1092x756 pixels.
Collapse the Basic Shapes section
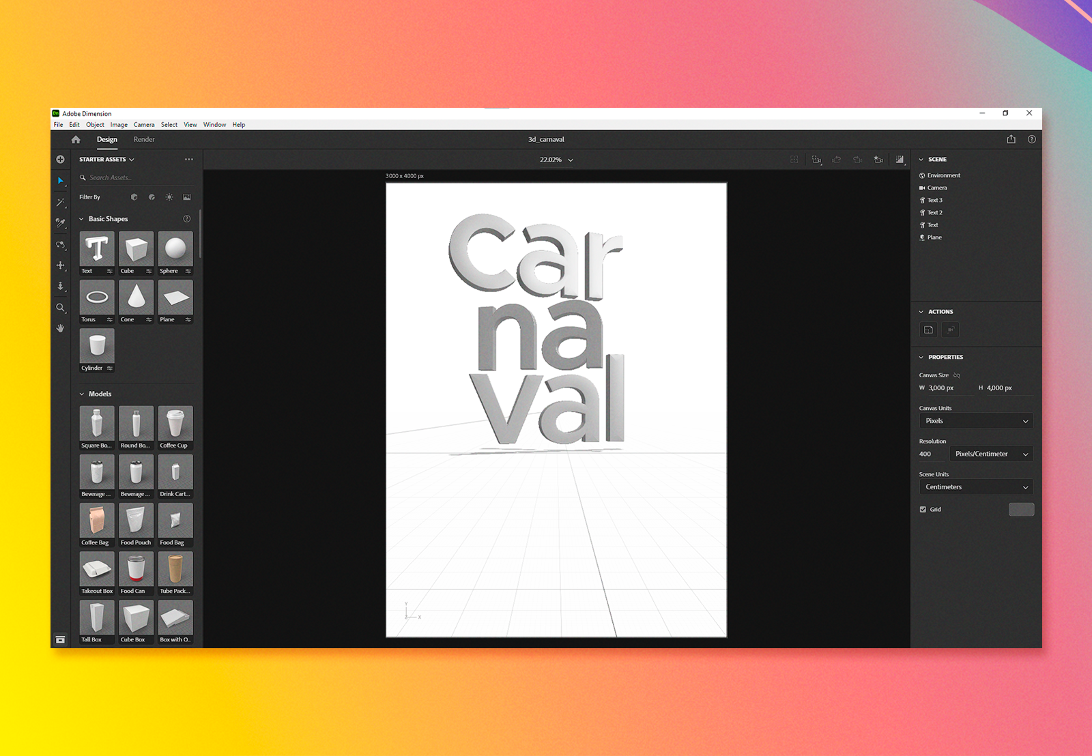point(82,219)
